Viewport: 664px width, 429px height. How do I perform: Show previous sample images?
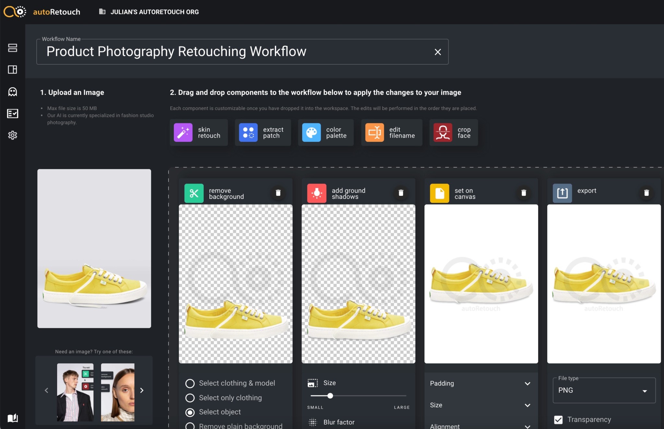(x=46, y=390)
